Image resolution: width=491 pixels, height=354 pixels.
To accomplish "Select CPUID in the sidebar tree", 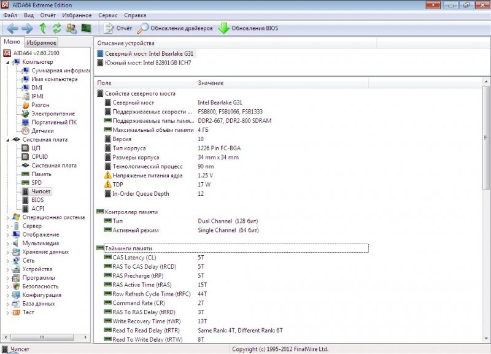I will [38, 156].
